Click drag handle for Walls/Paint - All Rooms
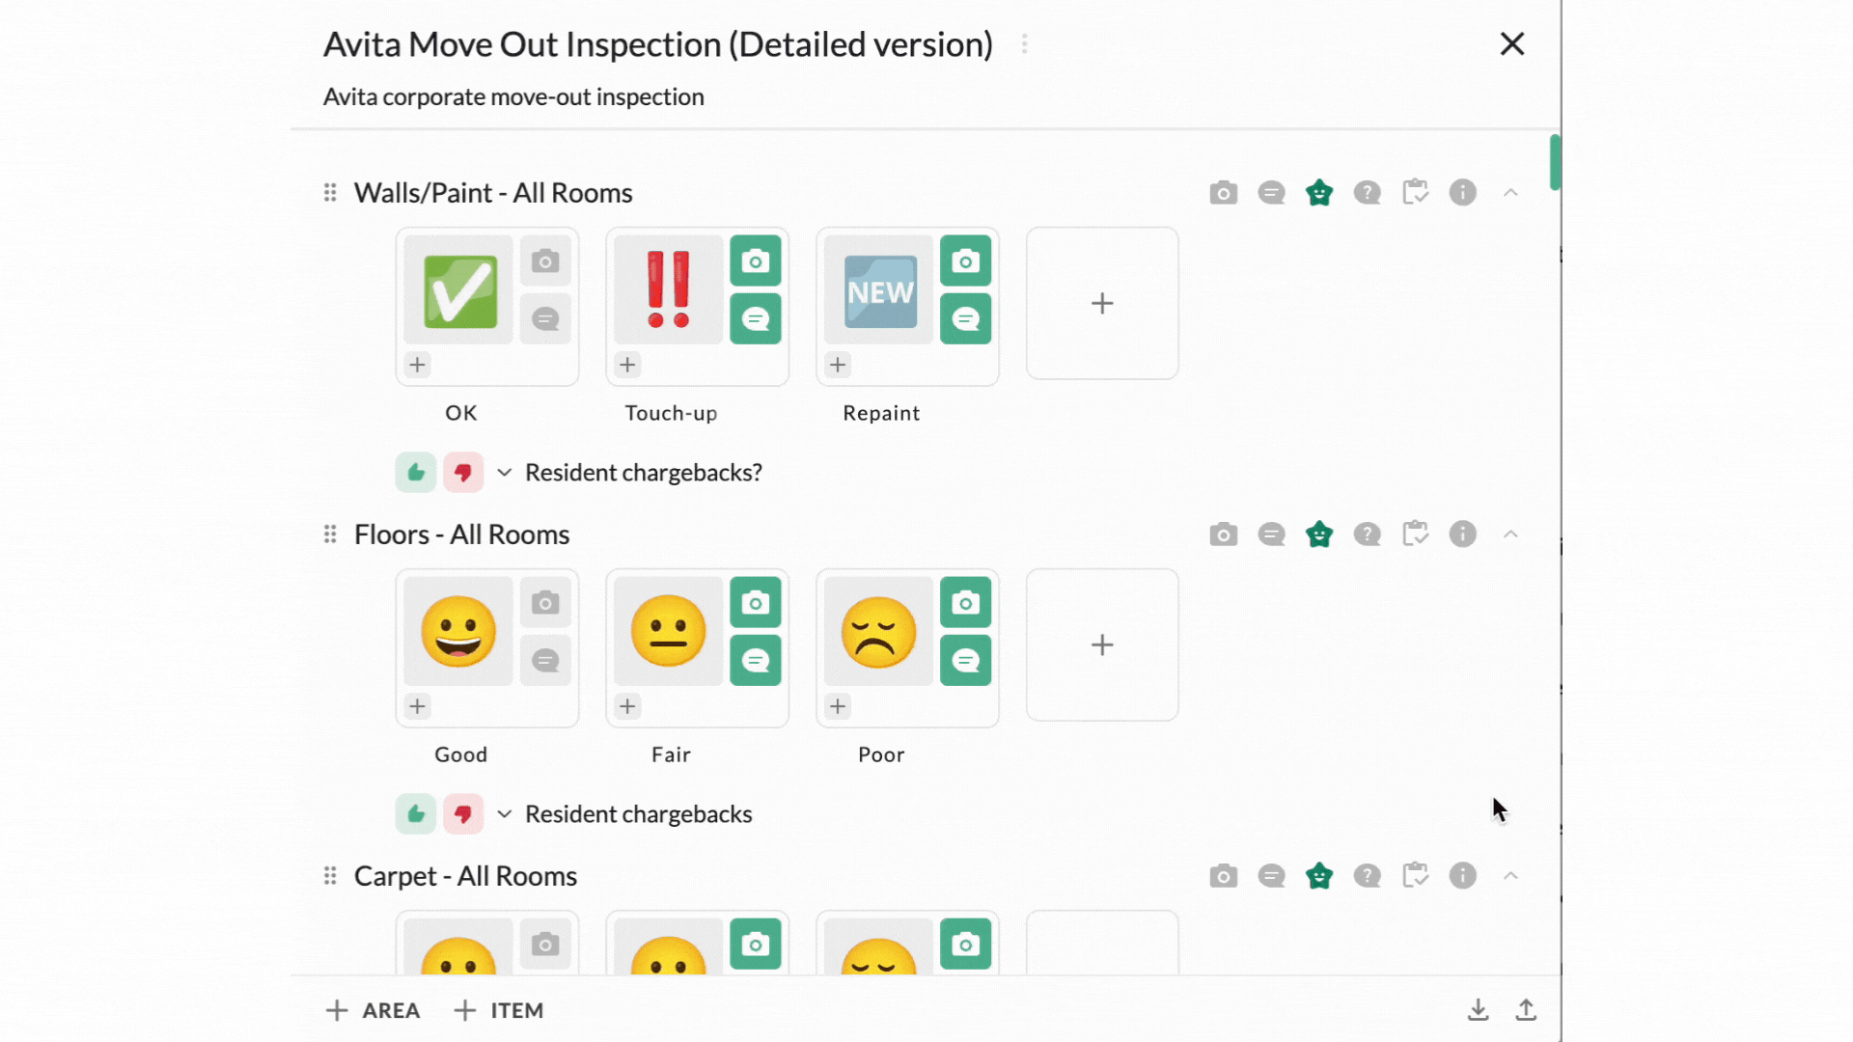 (330, 193)
